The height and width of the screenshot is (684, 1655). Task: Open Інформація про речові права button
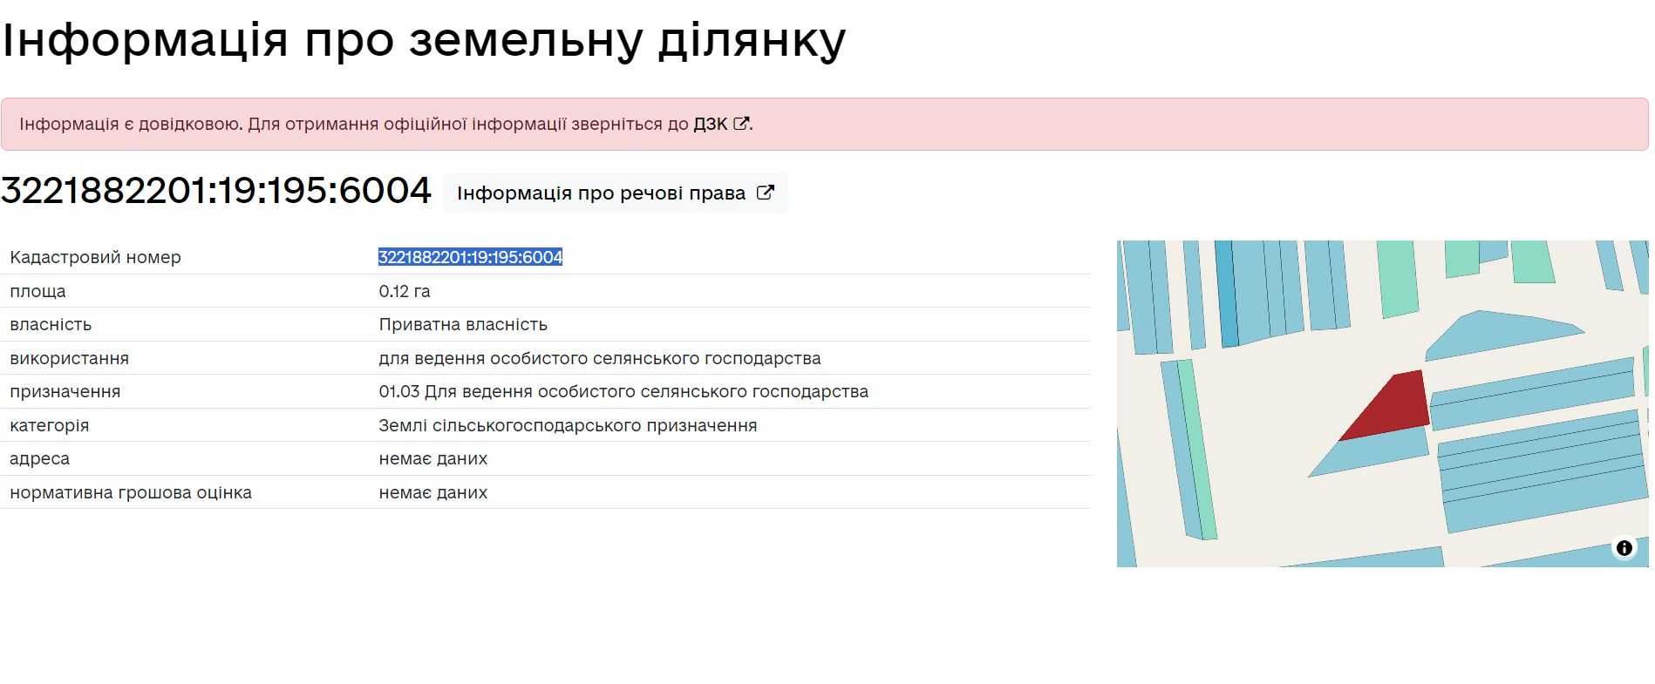(615, 193)
